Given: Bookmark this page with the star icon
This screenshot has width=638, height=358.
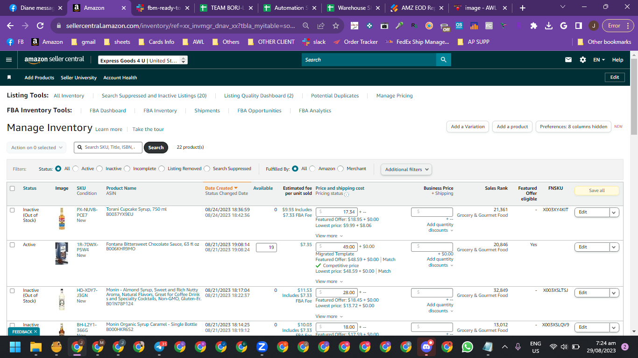Looking at the screenshot, I should tap(336, 26).
